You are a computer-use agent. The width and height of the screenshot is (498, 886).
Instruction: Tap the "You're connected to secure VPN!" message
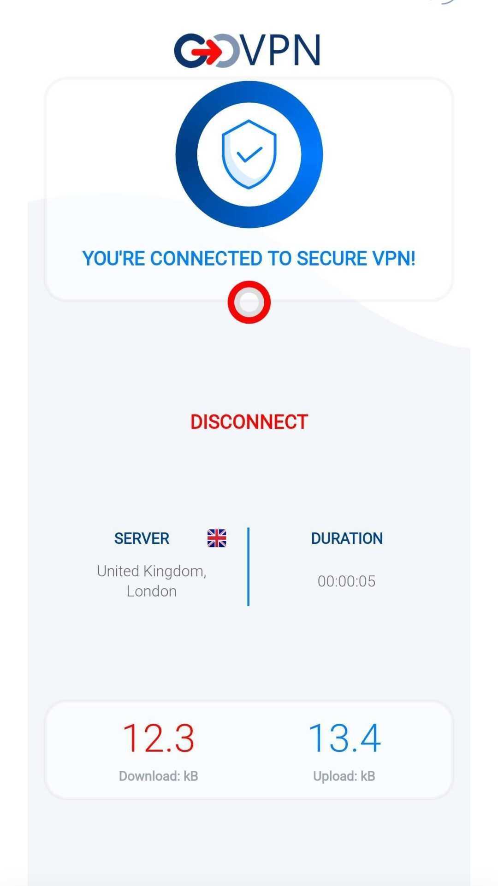coord(249,259)
